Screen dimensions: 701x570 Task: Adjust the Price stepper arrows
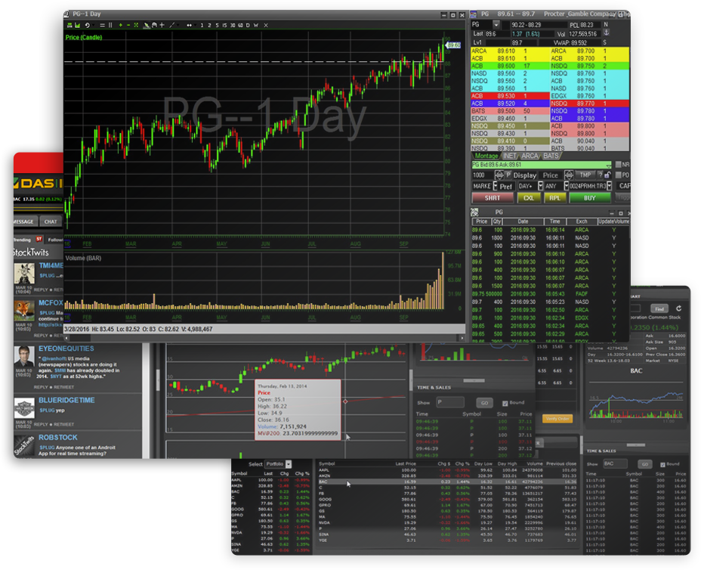click(569, 175)
